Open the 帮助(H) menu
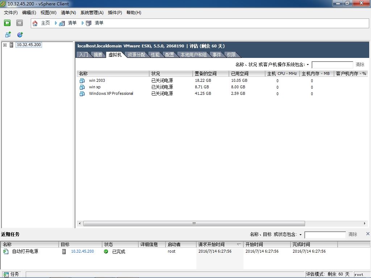The height and width of the screenshot is (278, 371). [134, 13]
